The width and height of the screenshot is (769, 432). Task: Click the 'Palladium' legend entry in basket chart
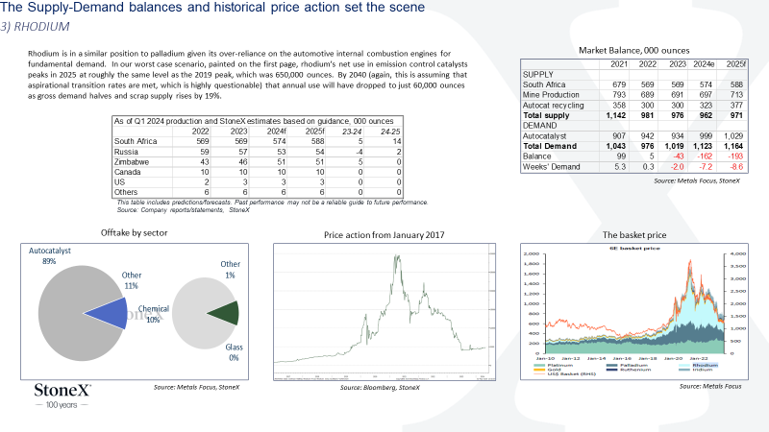pos(628,366)
